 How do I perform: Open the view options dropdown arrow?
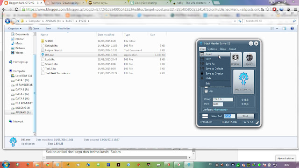pos(277,28)
